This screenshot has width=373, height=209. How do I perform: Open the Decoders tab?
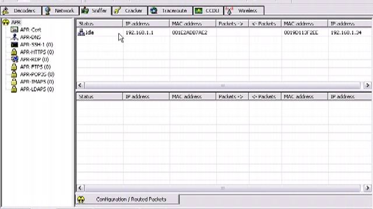click(x=21, y=10)
